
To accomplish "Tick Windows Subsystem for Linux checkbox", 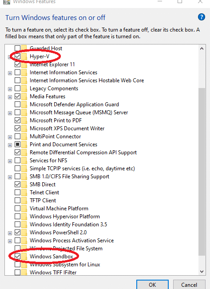I will click(x=17, y=265).
